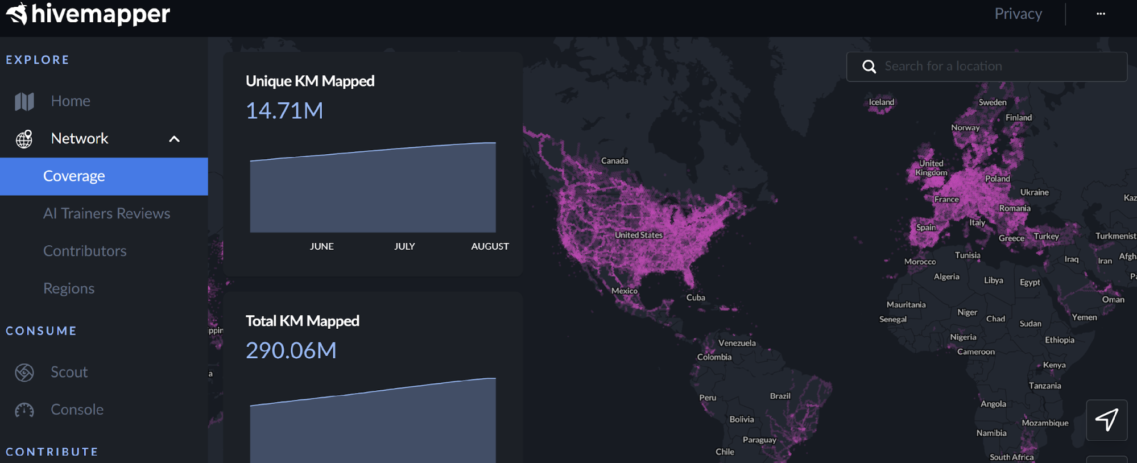The width and height of the screenshot is (1137, 463).
Task: Click the Scout label in the sidebar
Action: pos(69,372)
